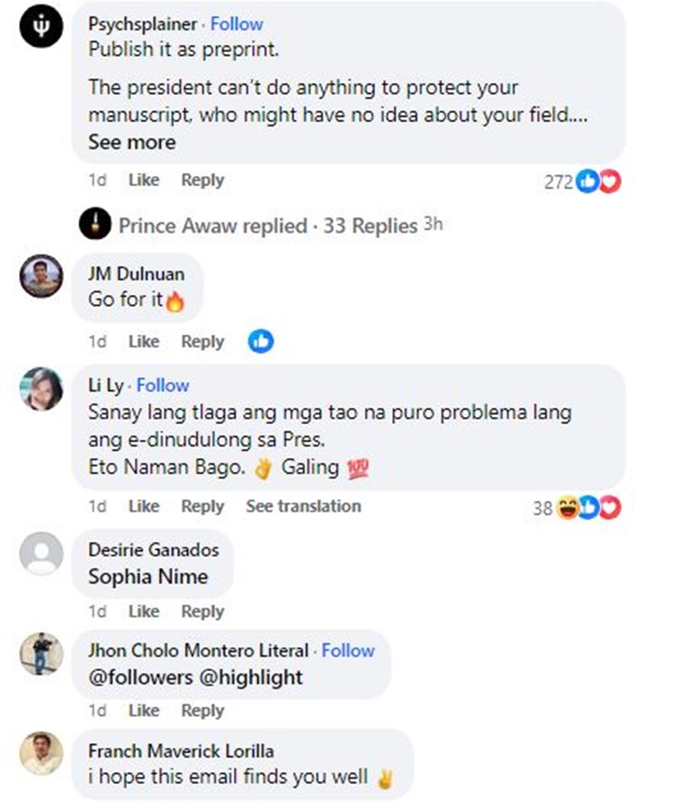Click Psychsplainer's profile avatar icon
This screenshot has width=678, height=802.
(42, 31)
